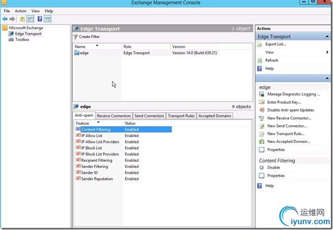Select the Recipient Filtering row
The image size is (333, 230).
[123, 160]
